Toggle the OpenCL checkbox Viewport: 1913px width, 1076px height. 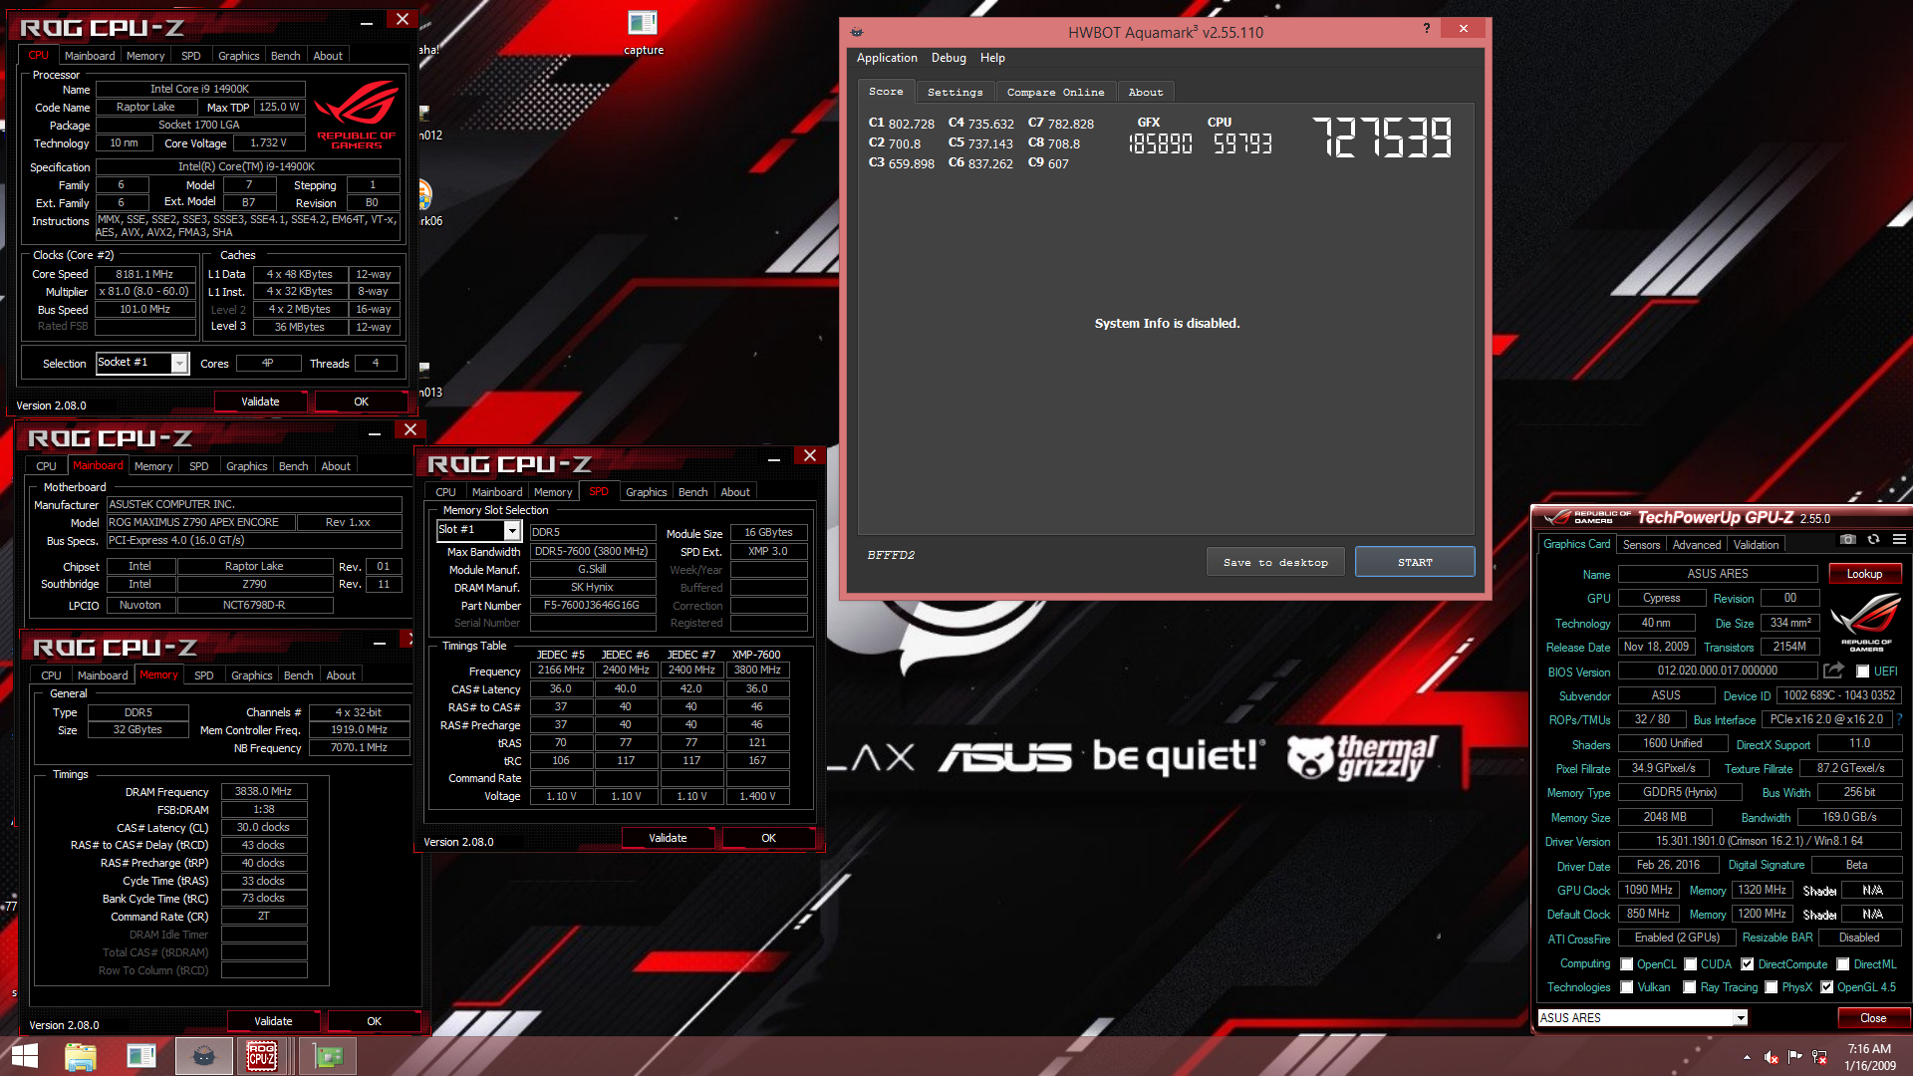(1627, 964)
